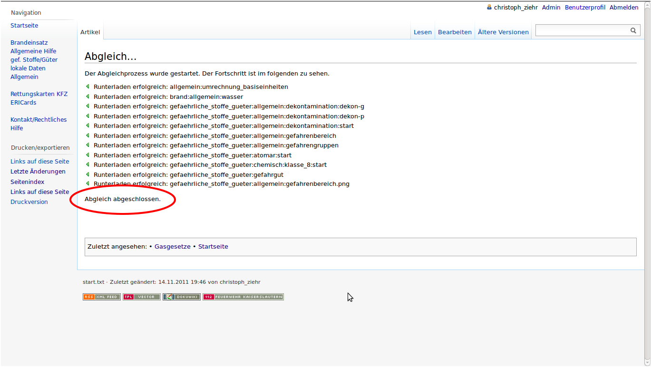Open the RSS XML Feed badge
Viewport: 651px width, 367px height.
point(101,297)
